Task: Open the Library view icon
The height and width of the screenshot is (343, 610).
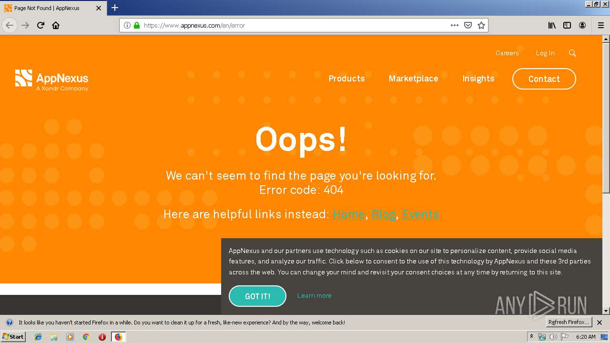Action: pyautogui.click(x=552, y=25)
